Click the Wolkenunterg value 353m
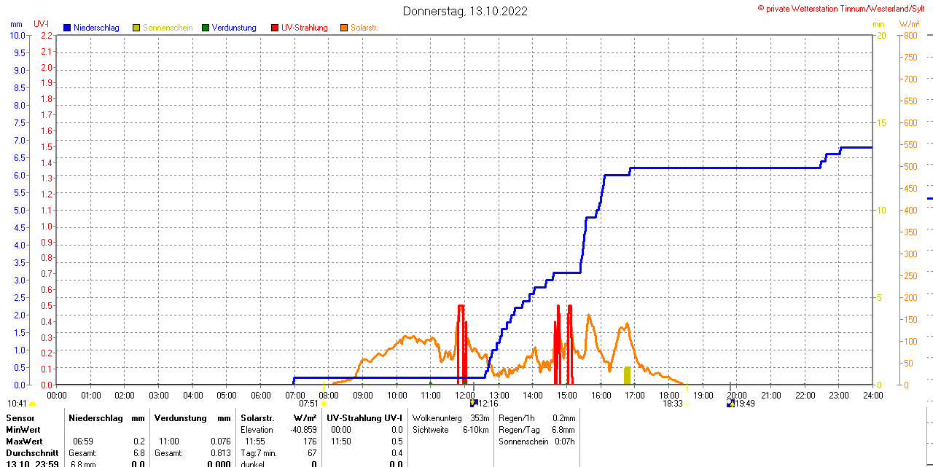Screen dimensions: 933x467 (480, 418)
